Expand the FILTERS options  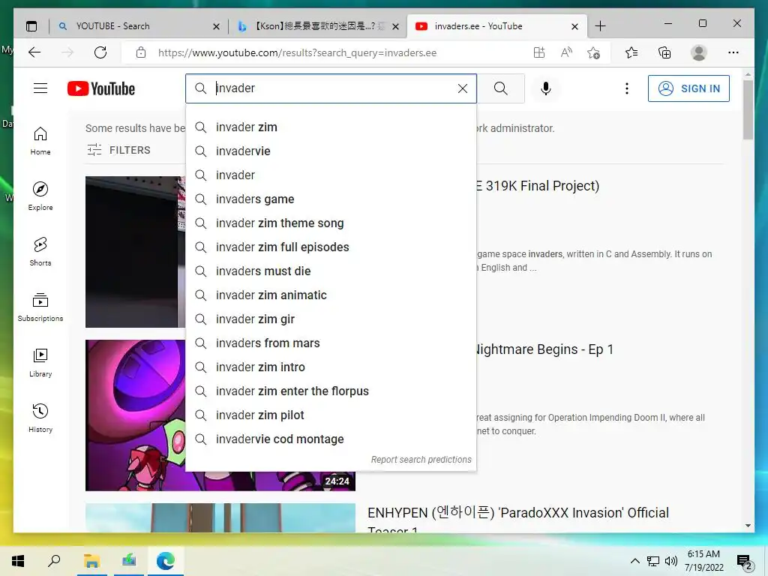point(118,150)
